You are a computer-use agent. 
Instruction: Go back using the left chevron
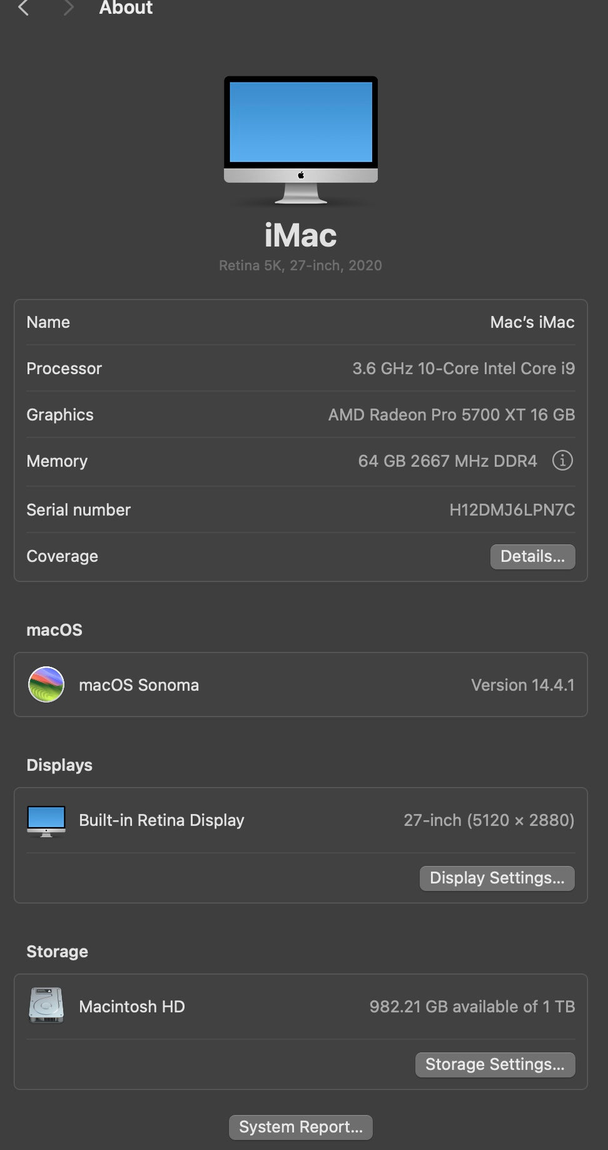point(24,8)
